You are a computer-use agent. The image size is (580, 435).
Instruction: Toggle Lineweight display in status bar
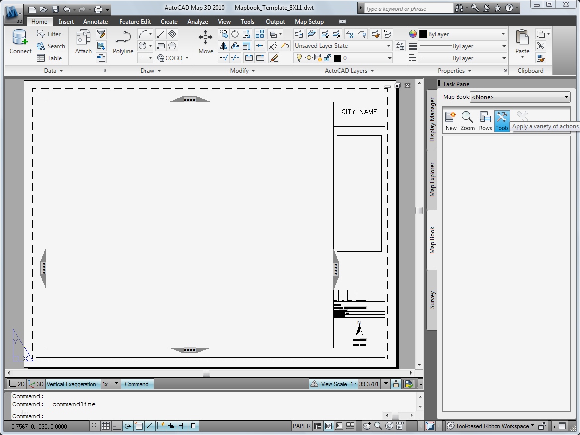tap(182, 426)
